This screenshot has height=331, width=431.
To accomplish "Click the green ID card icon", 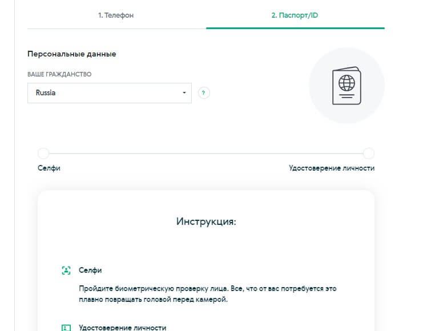I will point(66,328).
